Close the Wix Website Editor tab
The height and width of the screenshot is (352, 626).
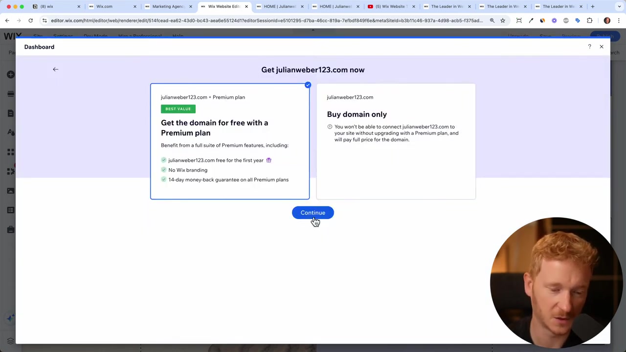point(246,6)
